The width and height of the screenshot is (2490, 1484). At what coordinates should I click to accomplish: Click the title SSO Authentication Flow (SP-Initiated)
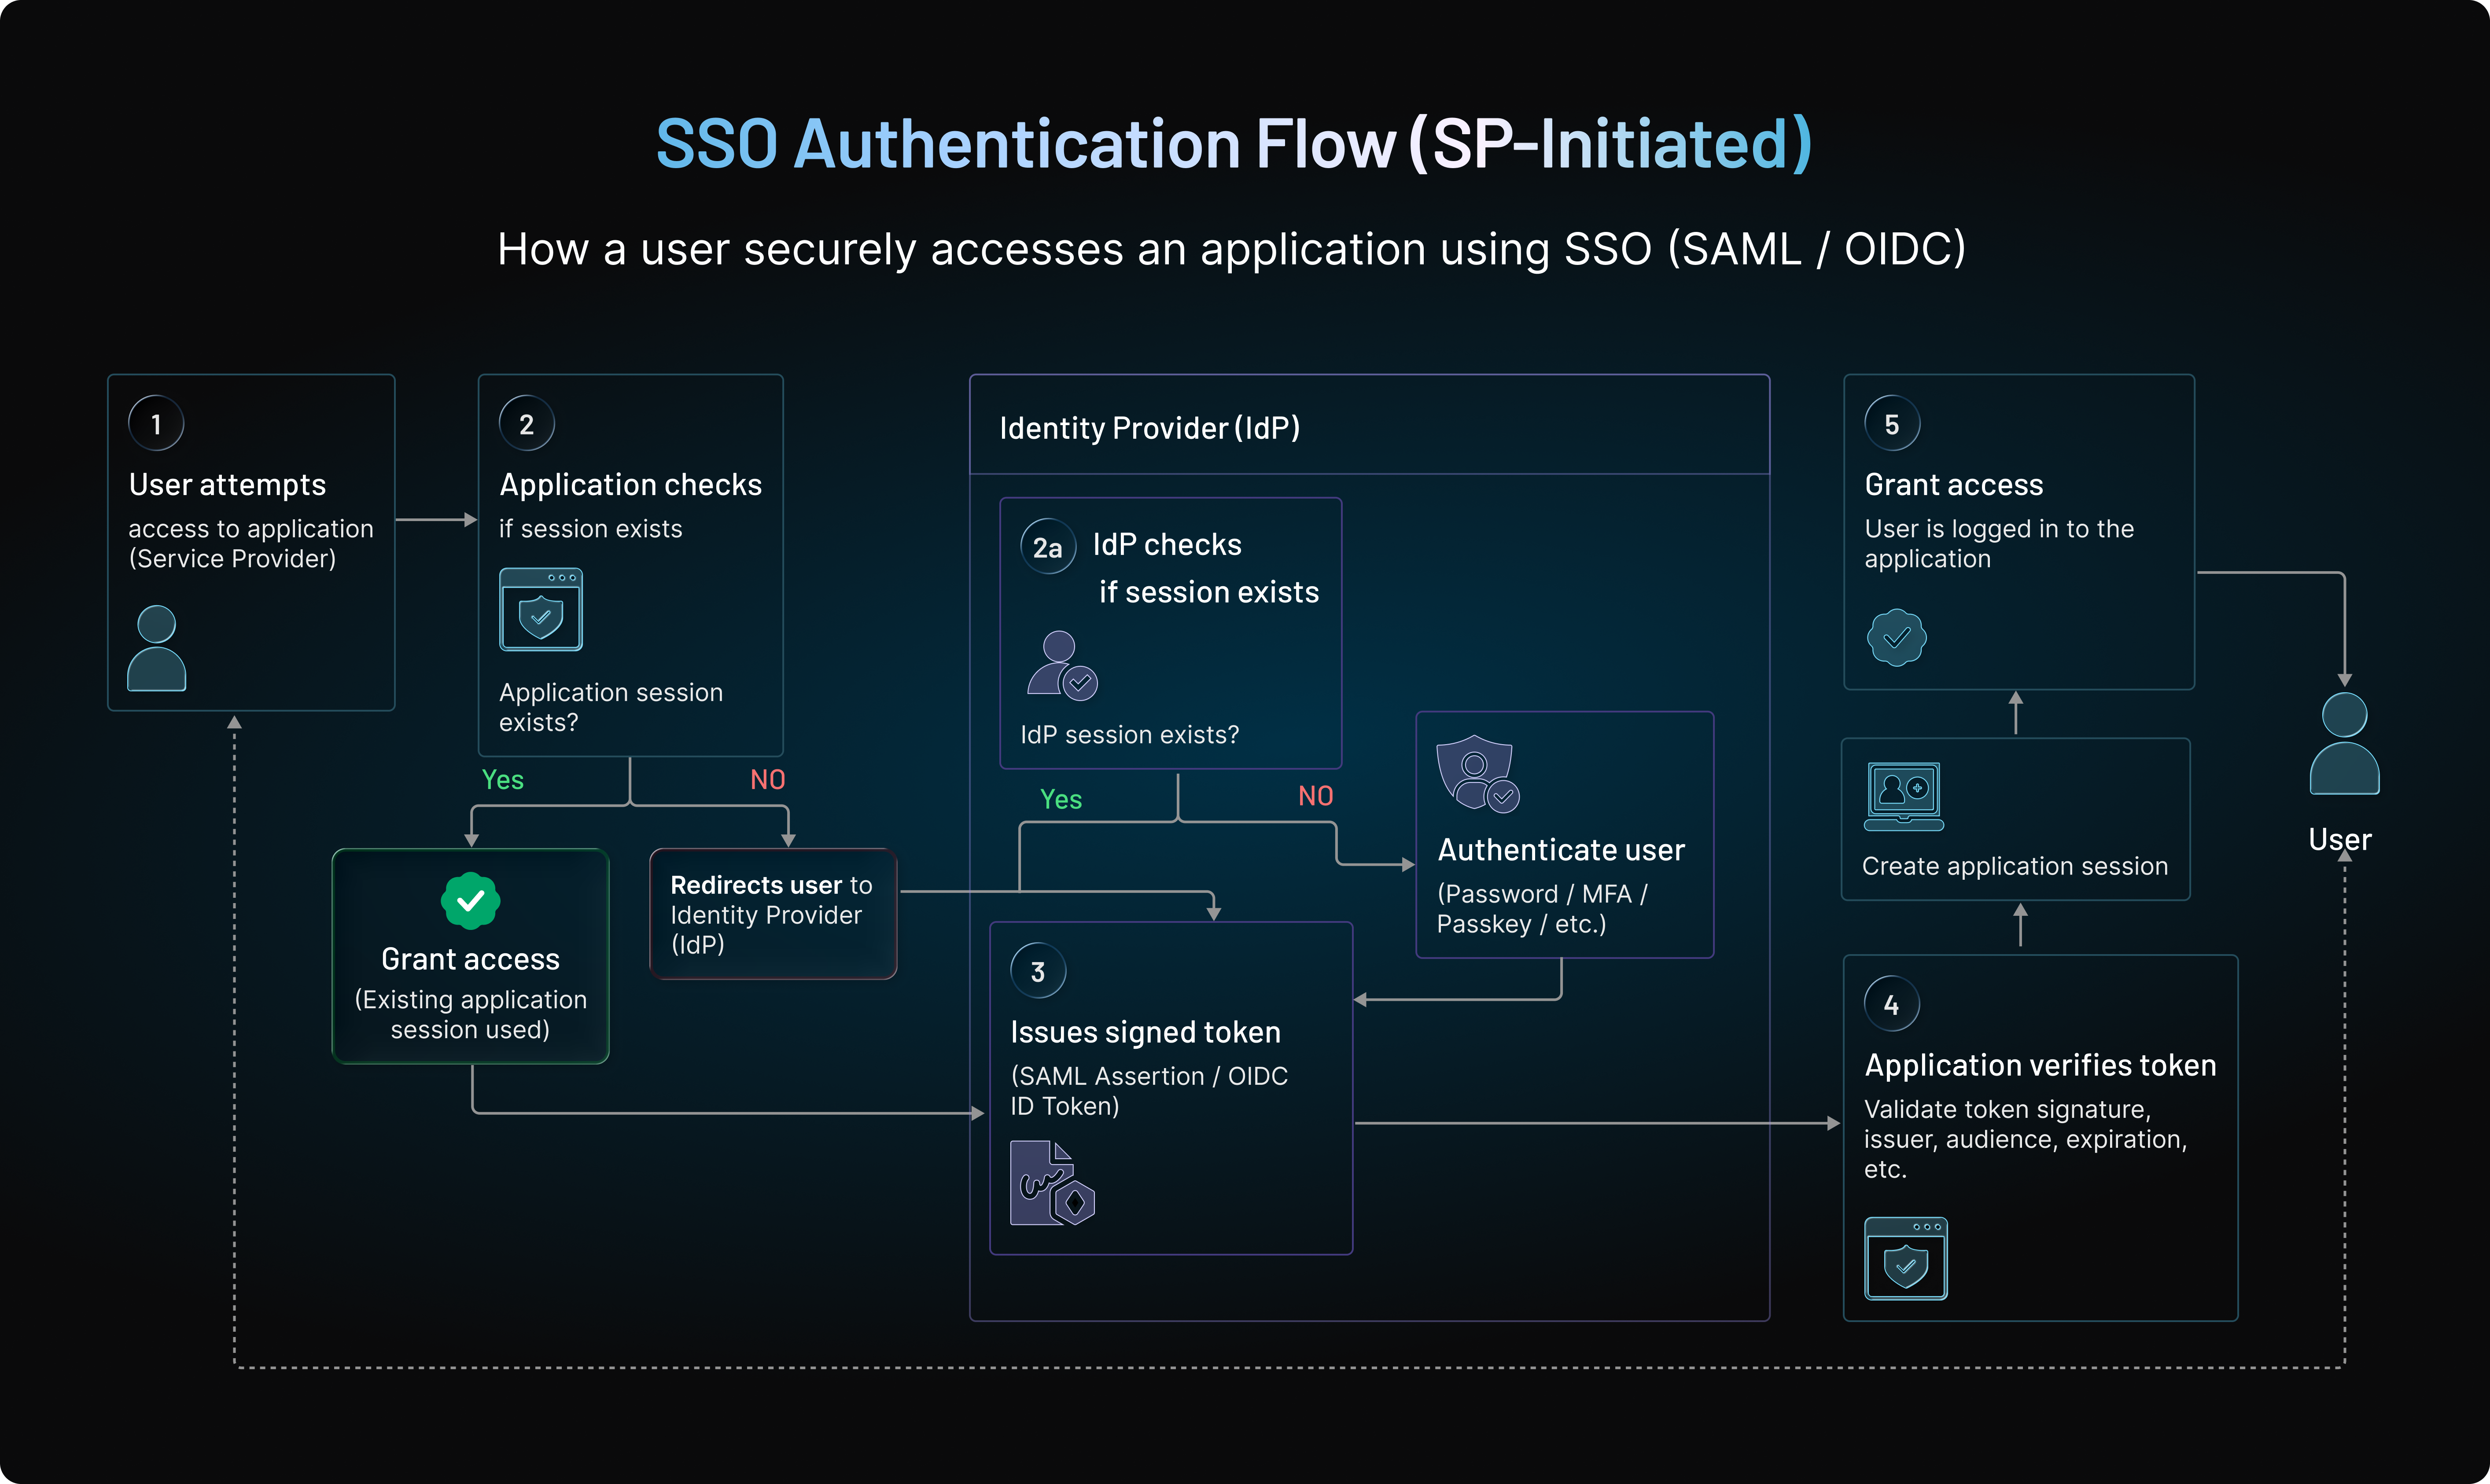click(1234, 143)
